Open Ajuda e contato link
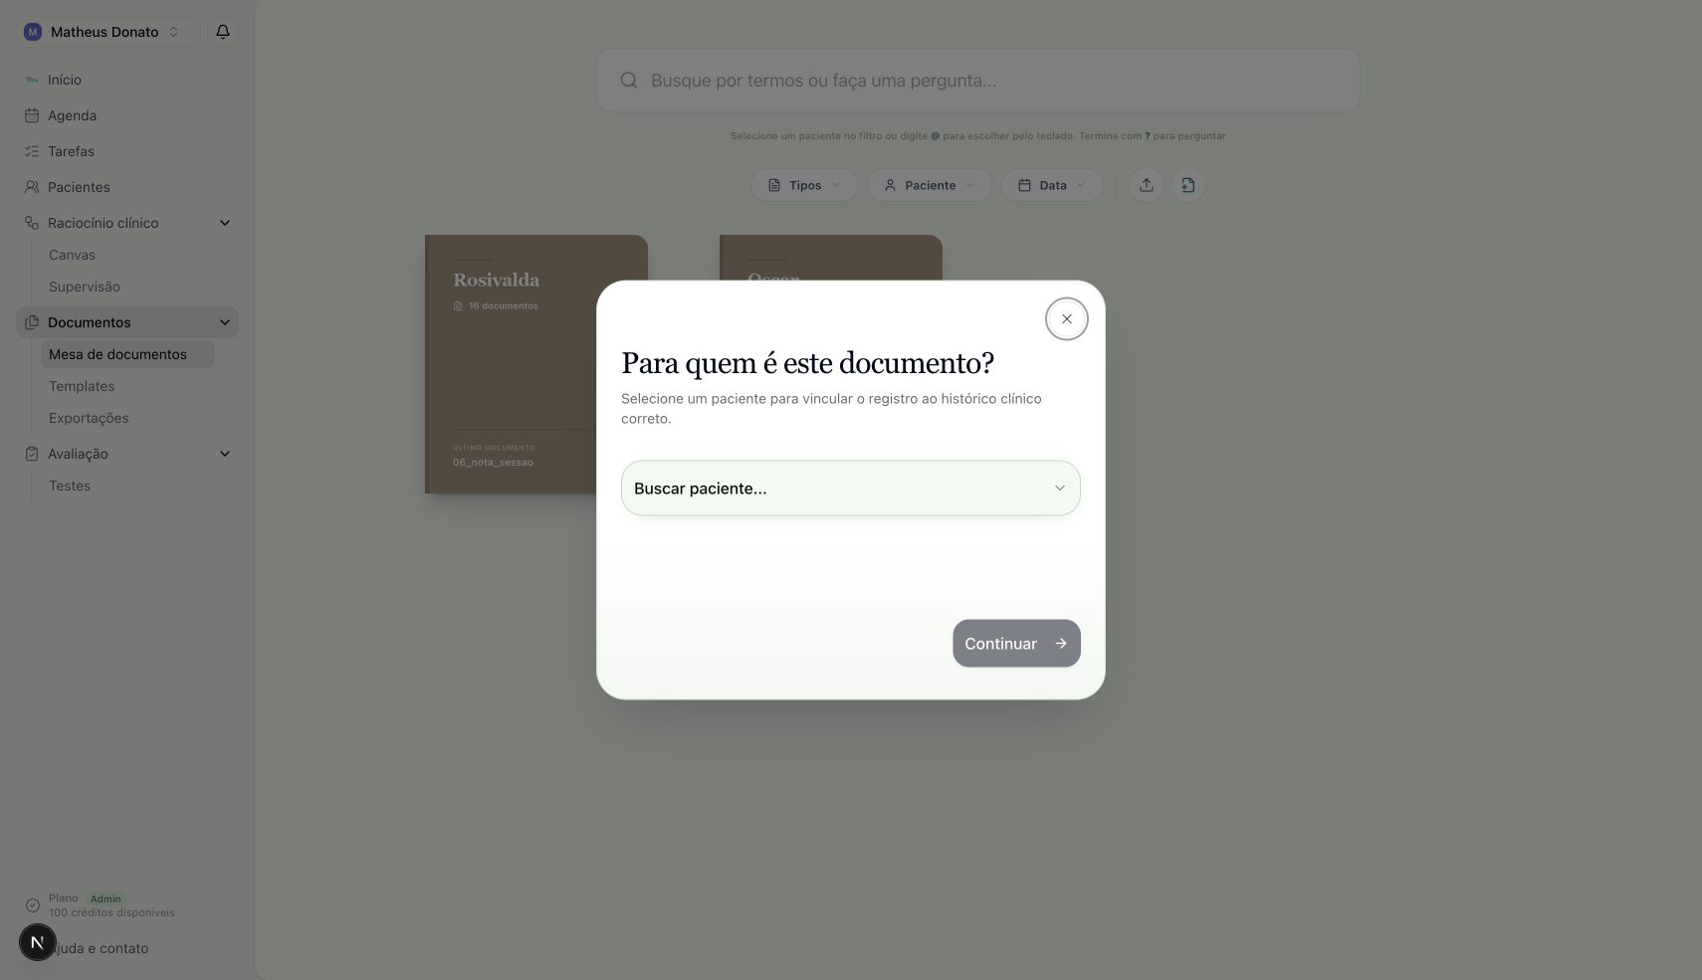 point(99,948)
